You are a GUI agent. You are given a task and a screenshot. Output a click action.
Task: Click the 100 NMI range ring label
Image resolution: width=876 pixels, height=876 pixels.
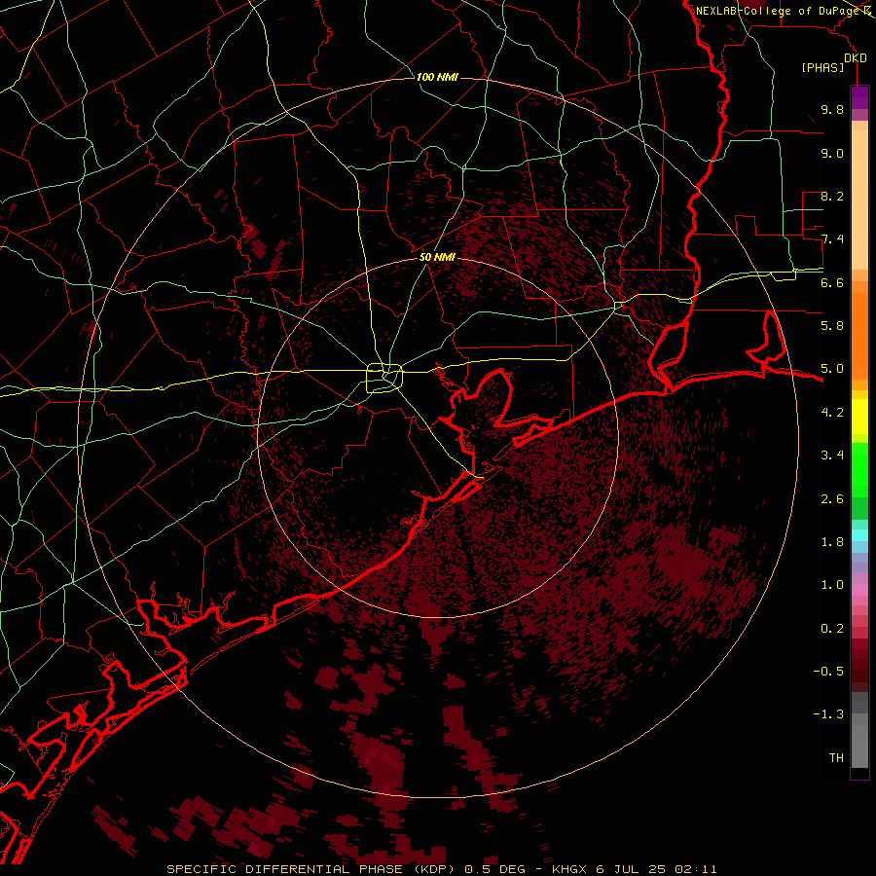pos(437,77)
